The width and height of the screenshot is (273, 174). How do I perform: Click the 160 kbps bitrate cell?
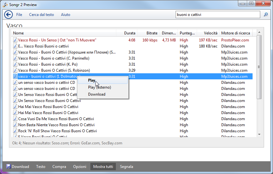tap(150, 40)
